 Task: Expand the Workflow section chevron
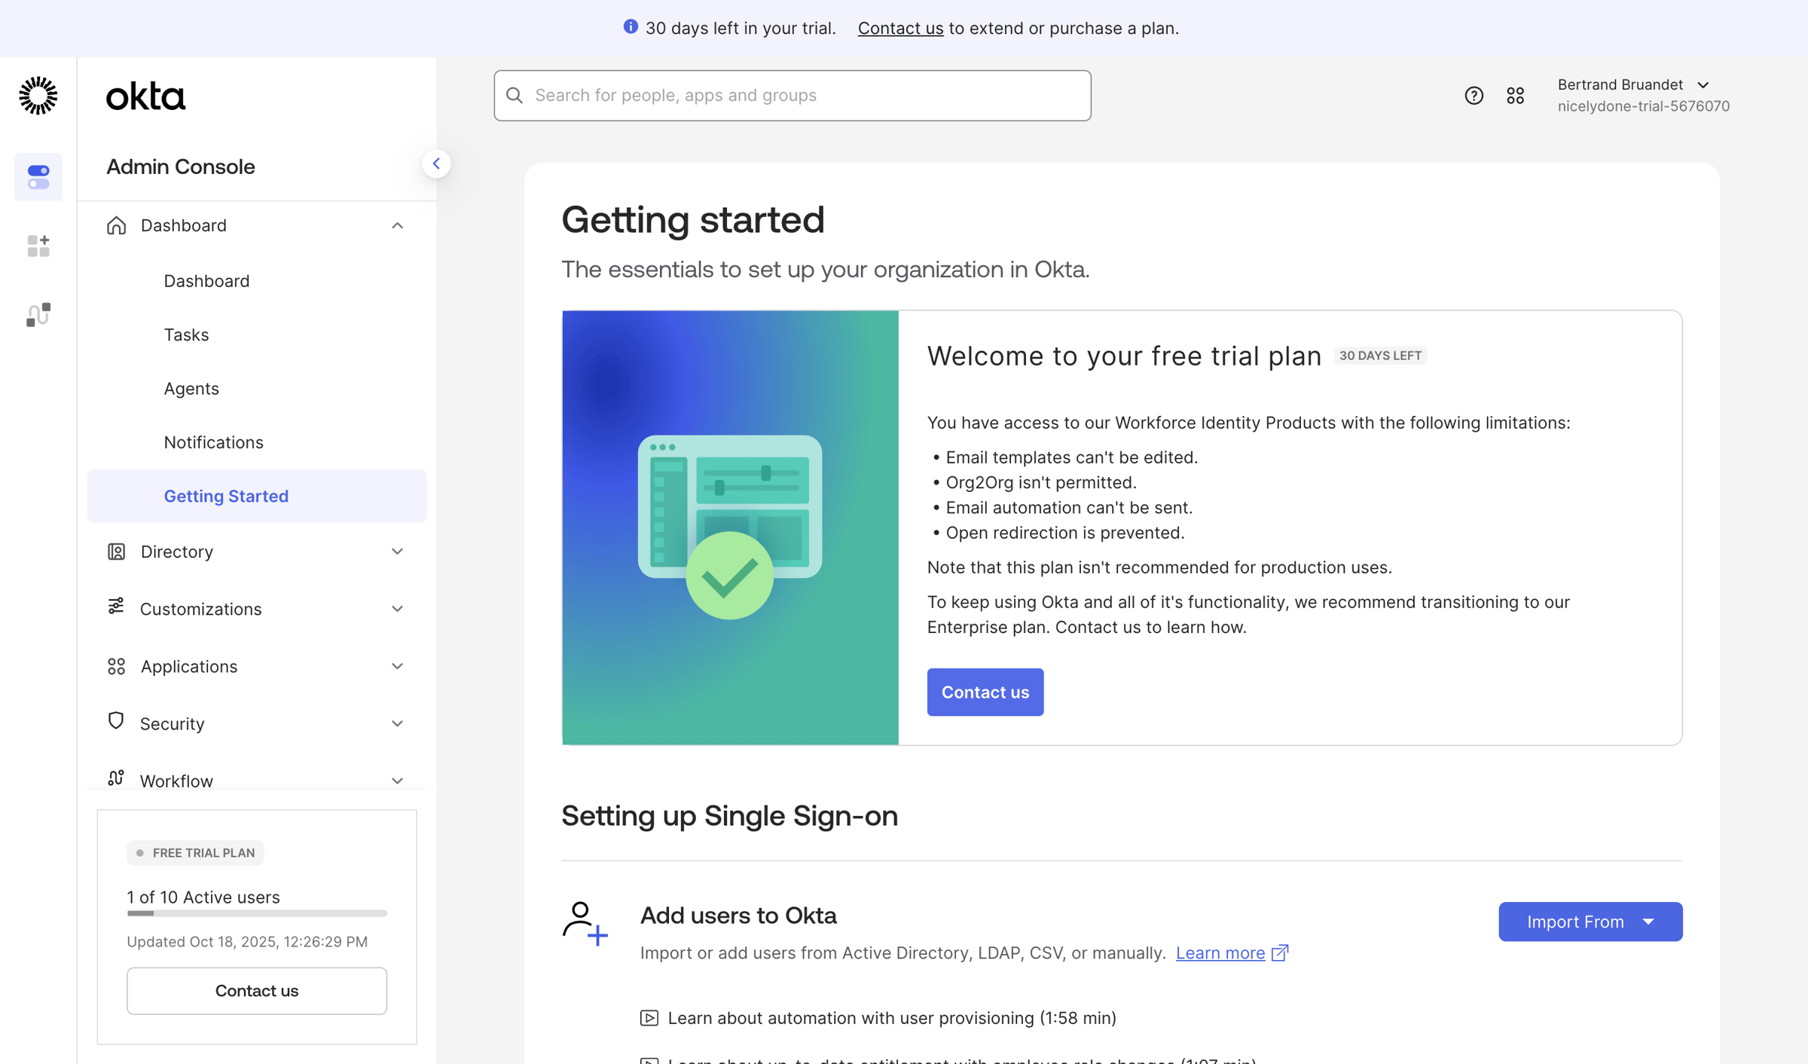[397, 781]
